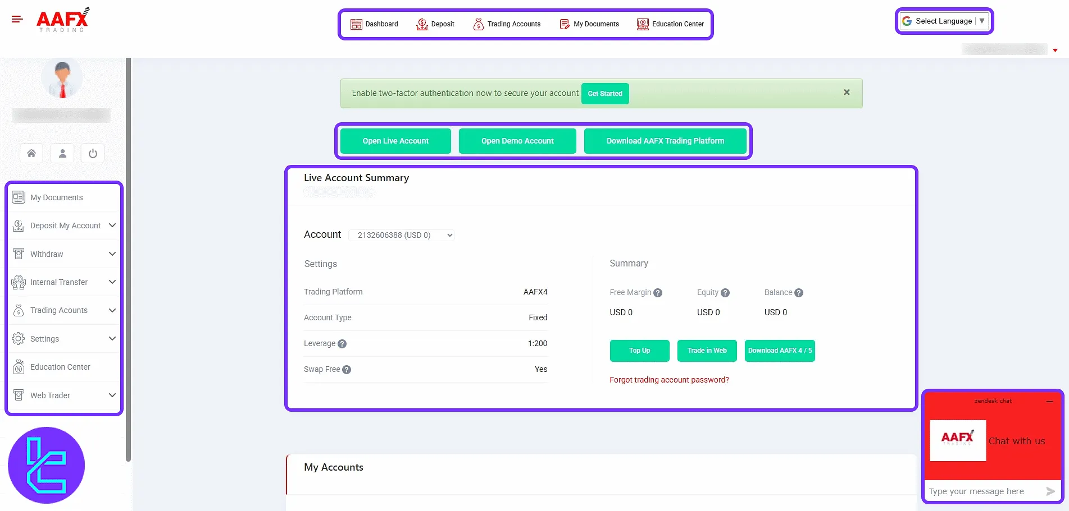The width and height of the screenshot is (1069, 511).
Task: Open My Documents in top navigation
Action: coord(589,24)
